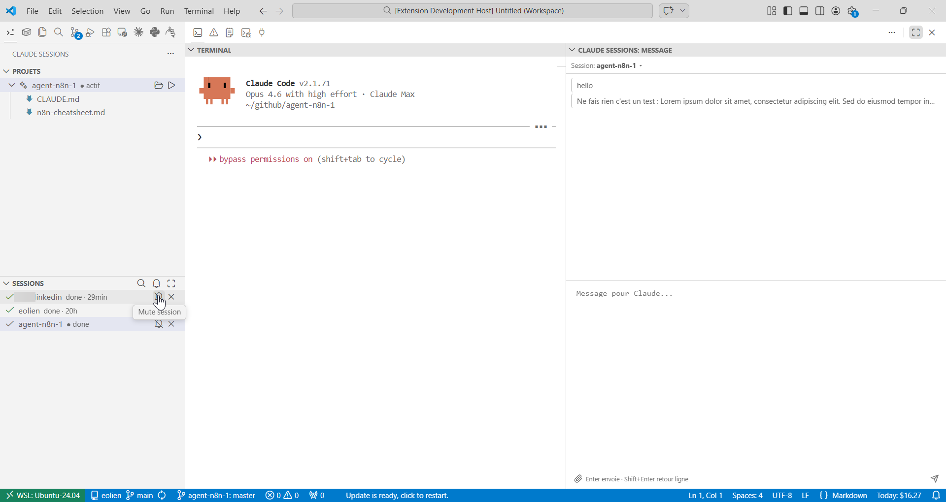Click 'Update is ready, click to restart'

coord(397,496)
